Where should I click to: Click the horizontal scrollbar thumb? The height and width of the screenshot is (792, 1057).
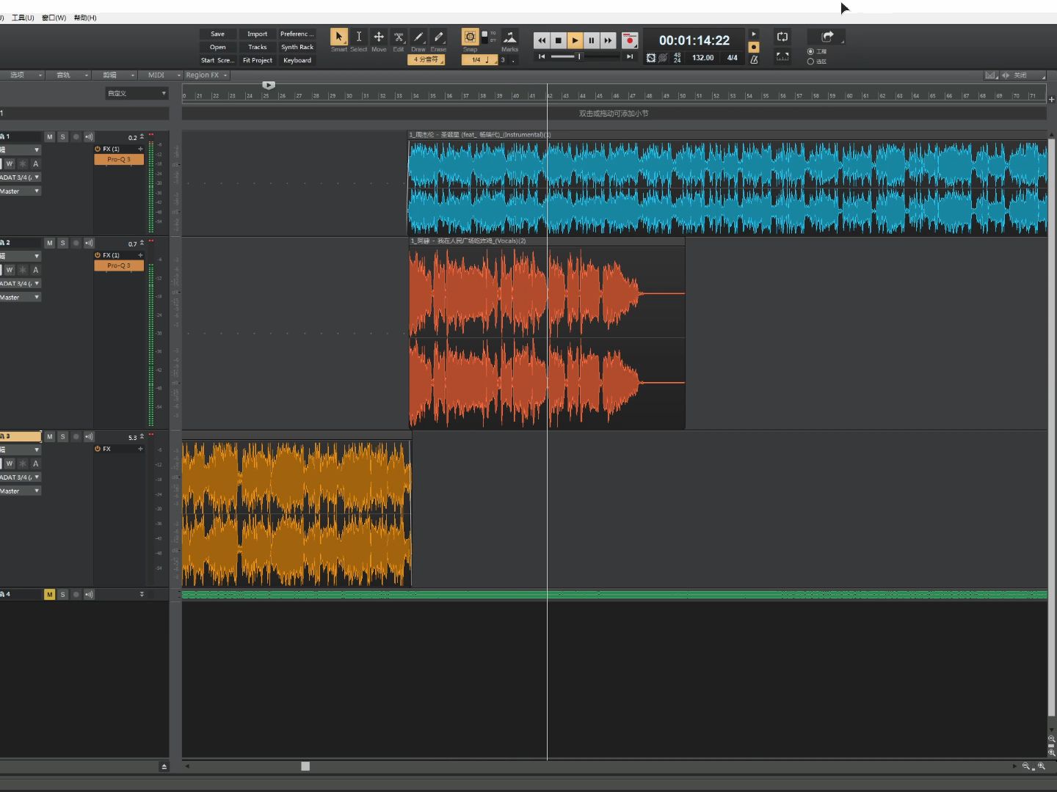(x=305, y=766)
